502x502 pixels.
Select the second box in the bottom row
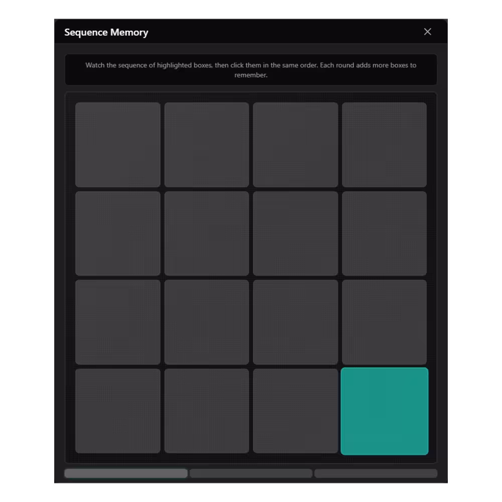[206, 411]
